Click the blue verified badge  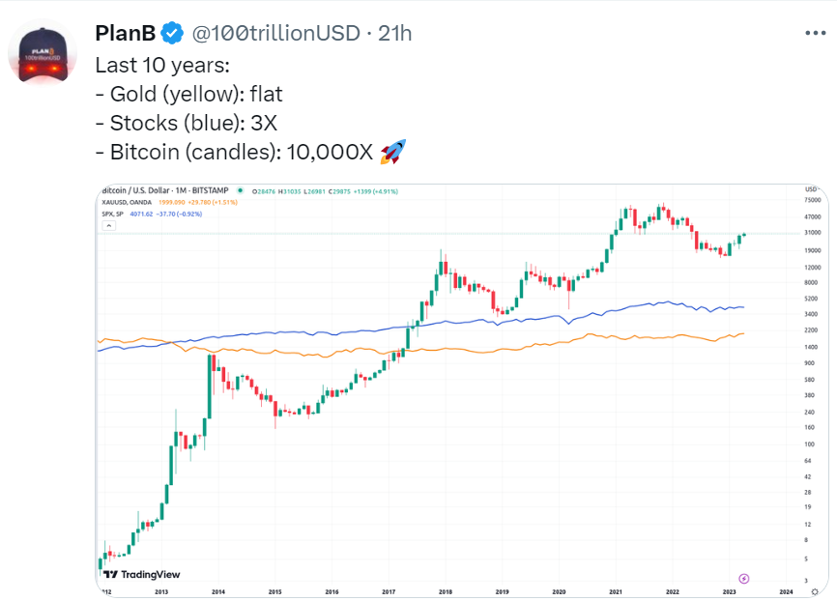(x=172, y=34)
